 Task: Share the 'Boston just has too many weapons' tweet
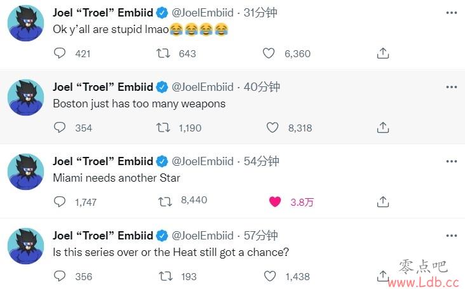tap(383, 128)
